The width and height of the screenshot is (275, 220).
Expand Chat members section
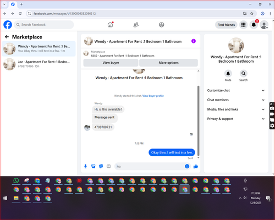click(x=236, y=100)
